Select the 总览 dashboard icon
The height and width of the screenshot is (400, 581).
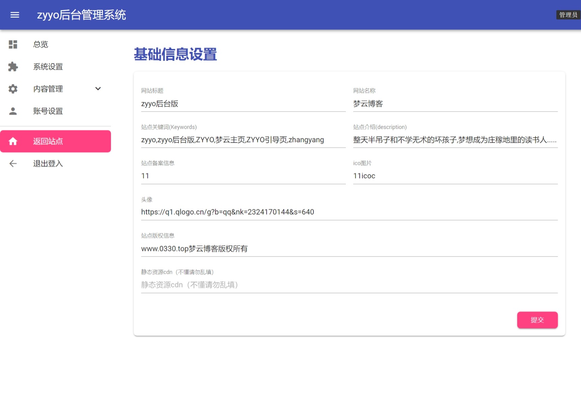(12, 44)
